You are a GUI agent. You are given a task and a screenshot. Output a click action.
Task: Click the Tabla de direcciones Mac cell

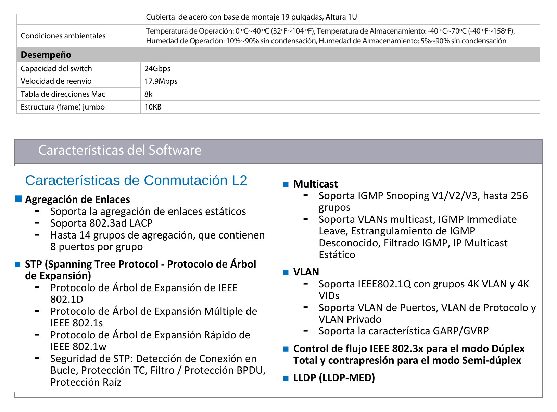point(79,94)
